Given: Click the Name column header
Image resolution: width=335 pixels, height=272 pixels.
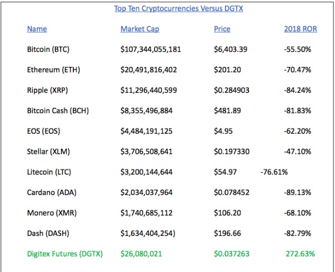Looking at the screenshot, I should coord(37,29).
